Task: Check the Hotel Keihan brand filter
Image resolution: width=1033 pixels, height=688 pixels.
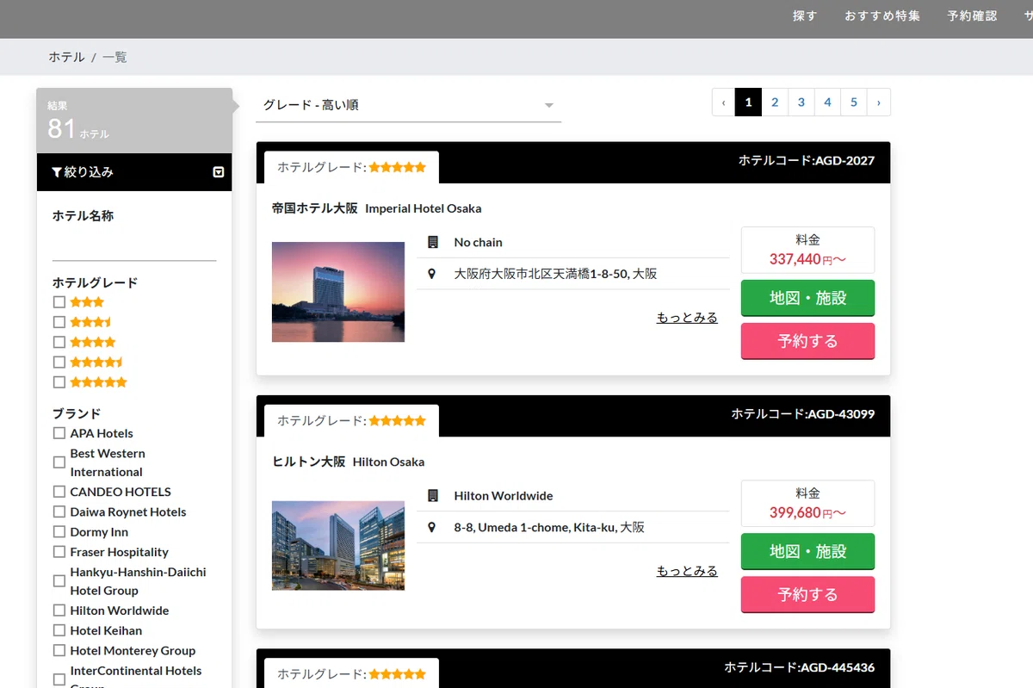Action: (x=59, y=630)
